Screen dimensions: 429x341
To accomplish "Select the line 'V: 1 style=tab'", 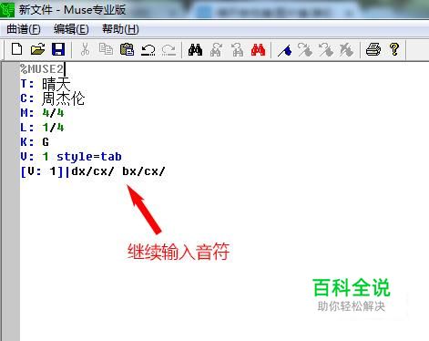I will (71, 157).
